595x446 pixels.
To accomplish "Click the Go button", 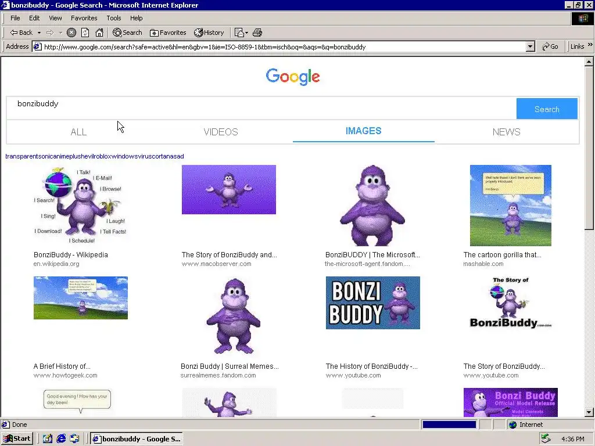I will (x=550, y=46).
